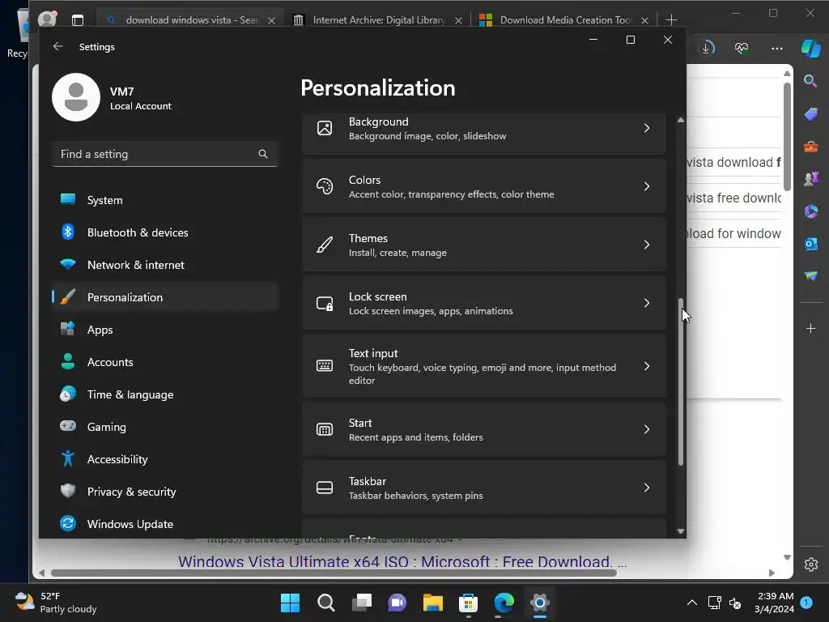
Task: Expand the Themes row chevron
Action: pos(647,245)
